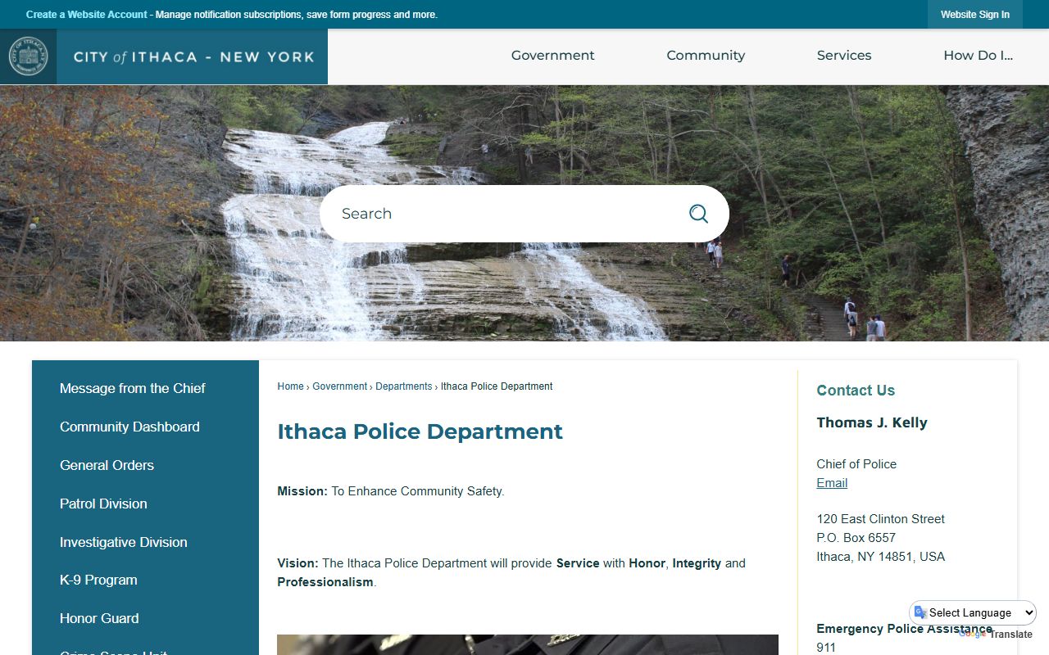Click the Google Translate icon
The height and width of the screenshot is (655, 1049).
click(x=921, y=612)
